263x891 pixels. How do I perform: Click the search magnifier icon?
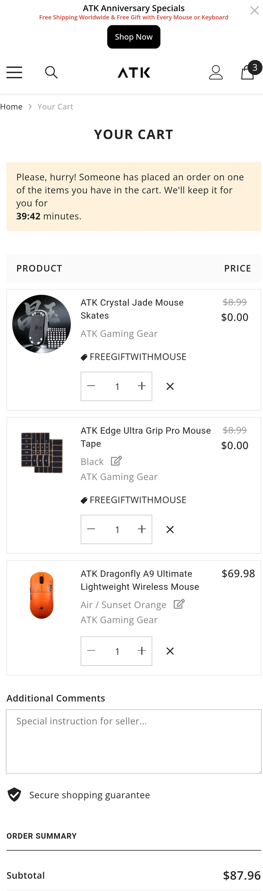click(x=51, y=73)
